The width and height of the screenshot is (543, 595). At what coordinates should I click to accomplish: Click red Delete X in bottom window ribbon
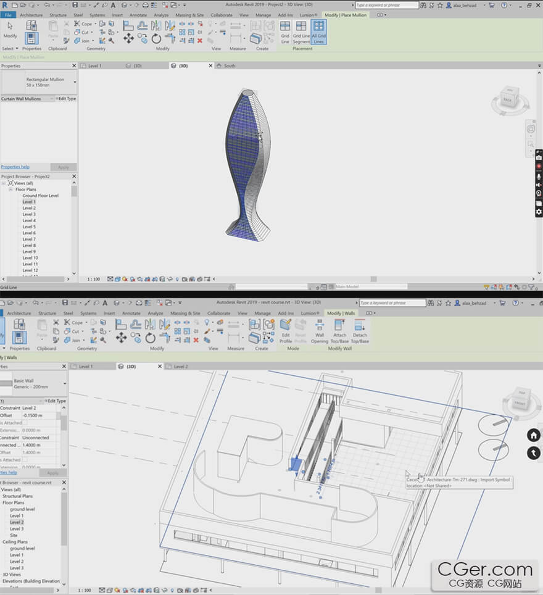(196, 340)
